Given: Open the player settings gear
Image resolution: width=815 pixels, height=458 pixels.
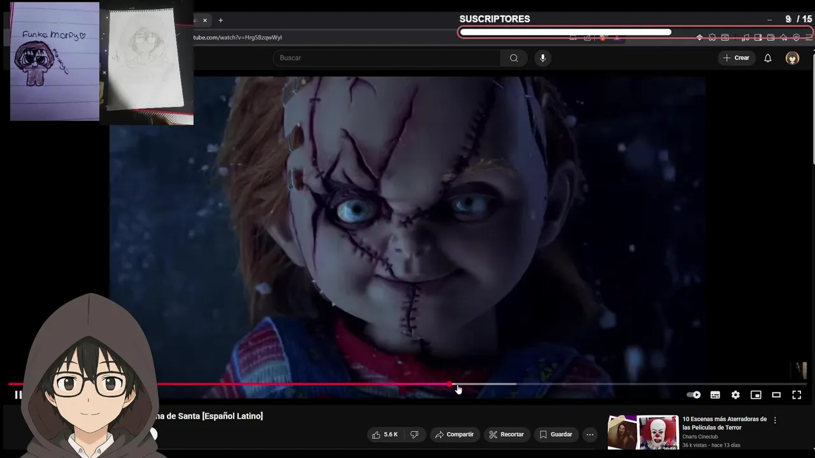Looking at the screenshot, I should pyautogui.click(x=735, y=395).
